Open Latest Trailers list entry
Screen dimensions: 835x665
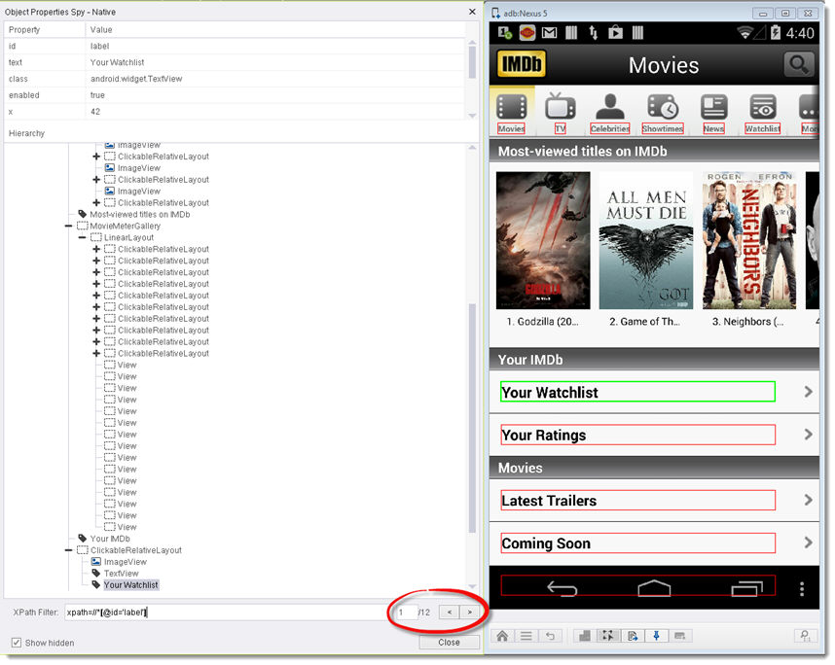[x=637, y=501]
